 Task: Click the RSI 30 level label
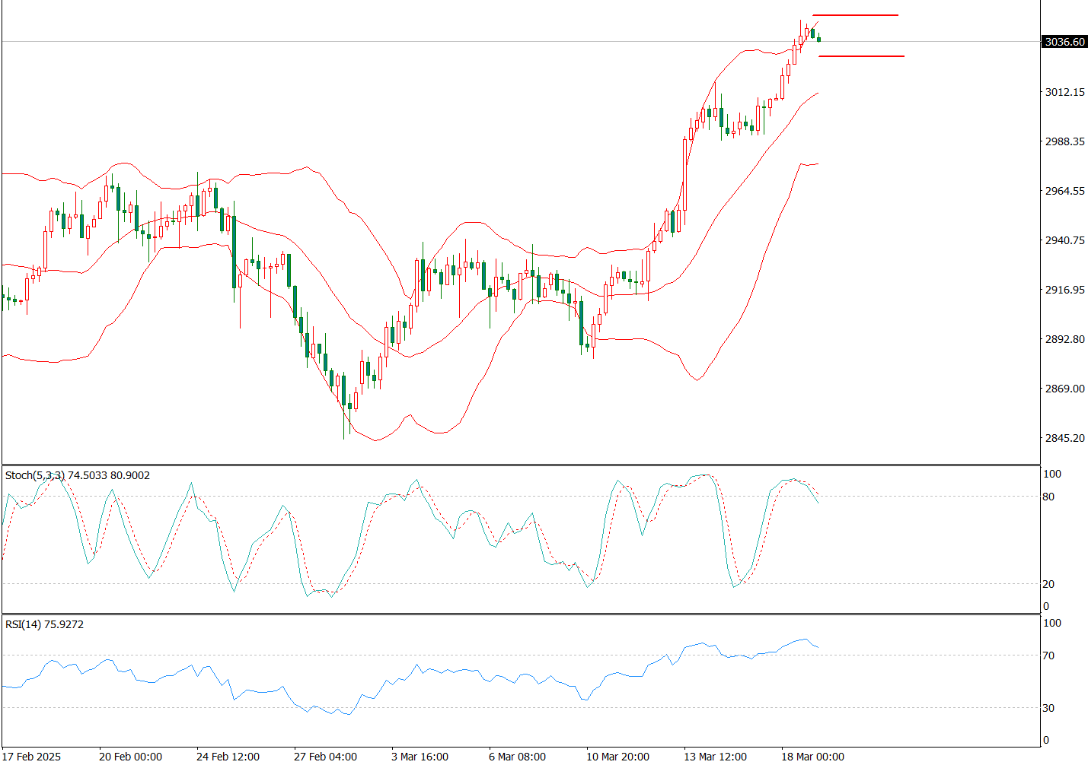(x=1048, y=708)
